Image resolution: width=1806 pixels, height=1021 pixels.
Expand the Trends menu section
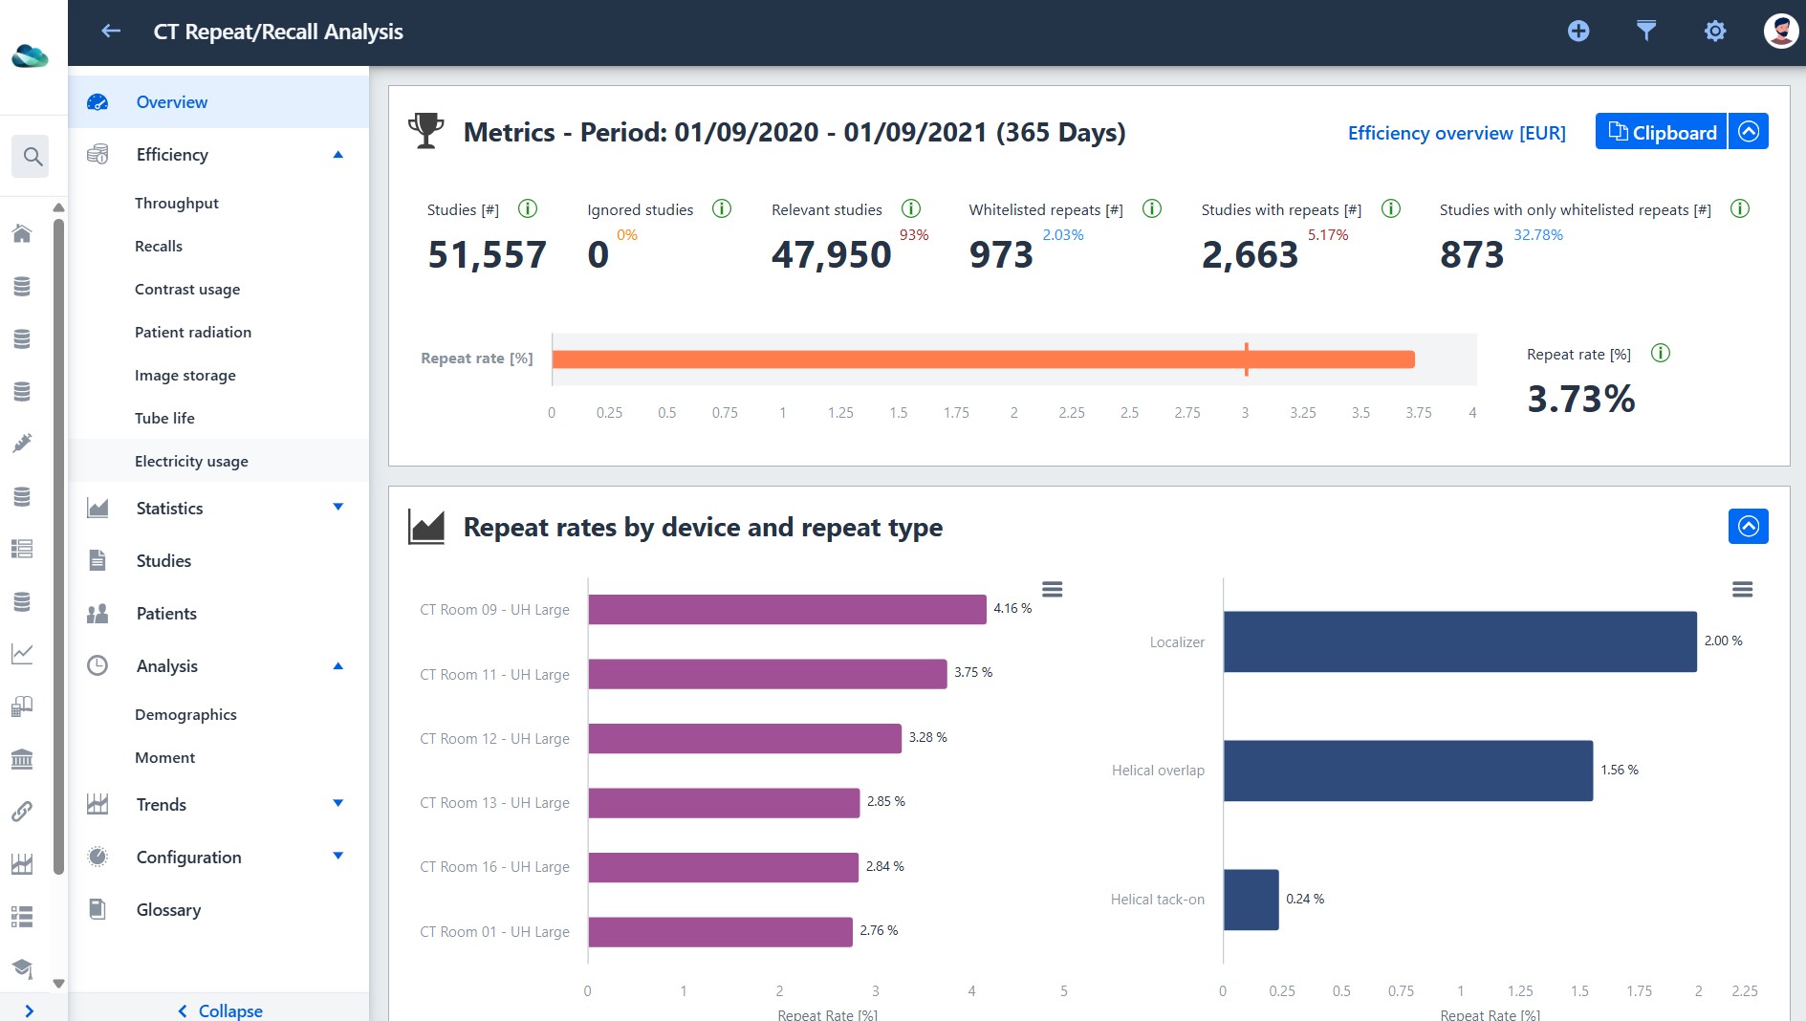point(337,803)
